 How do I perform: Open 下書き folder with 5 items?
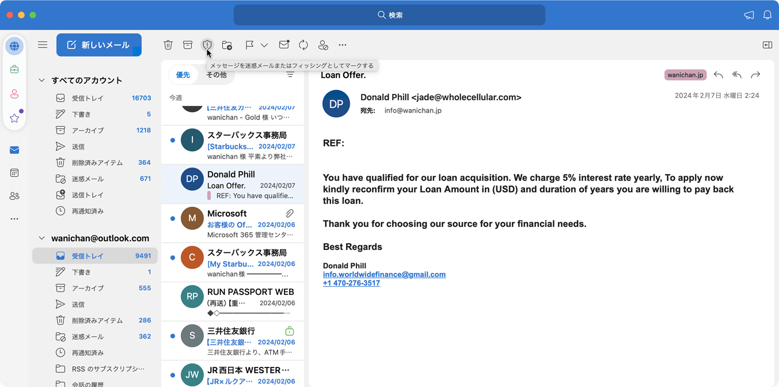pyautogui.click(x=95, y=115)
